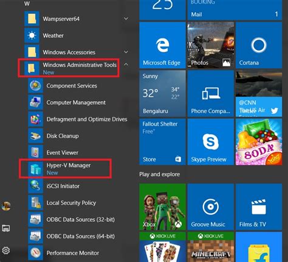Expand the Wampserver64 folder chevron

click(126, 19)
